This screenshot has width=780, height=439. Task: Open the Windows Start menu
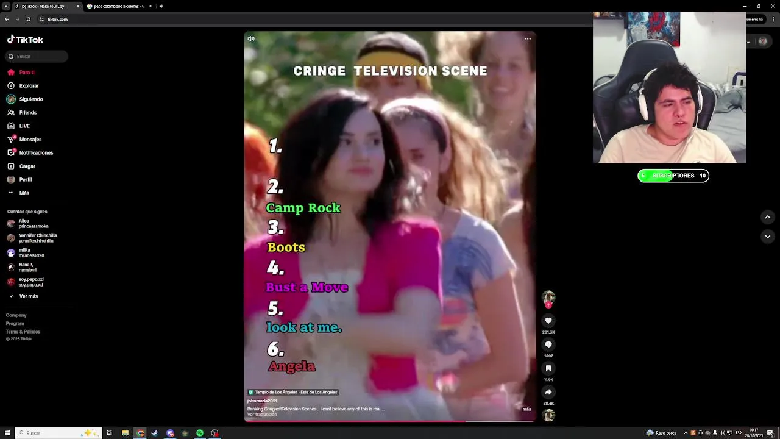(6, 433)
